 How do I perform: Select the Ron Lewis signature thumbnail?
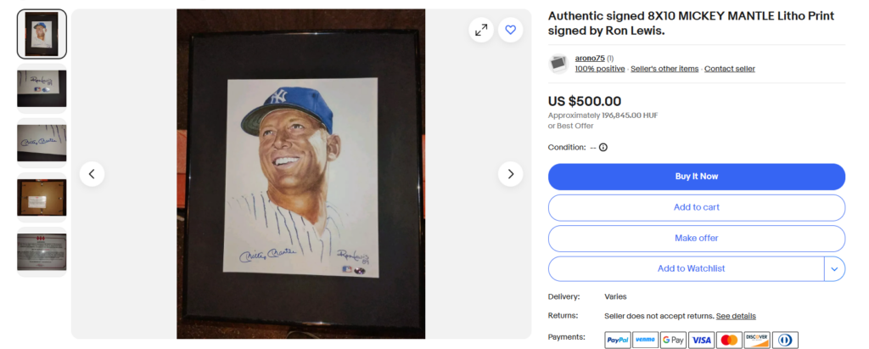pyautogui.click(x=42, y=89)
